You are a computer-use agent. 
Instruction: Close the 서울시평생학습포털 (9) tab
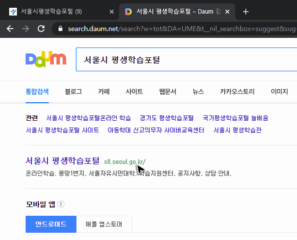(x=112, y=12)
